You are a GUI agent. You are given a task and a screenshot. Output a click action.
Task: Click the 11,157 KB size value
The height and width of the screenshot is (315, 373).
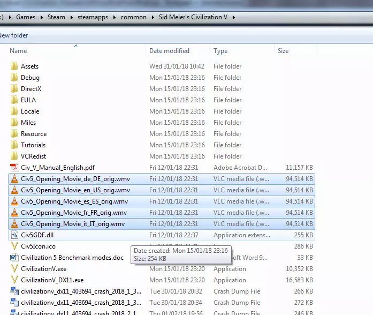pyautogui.click(x=299, y=167)
